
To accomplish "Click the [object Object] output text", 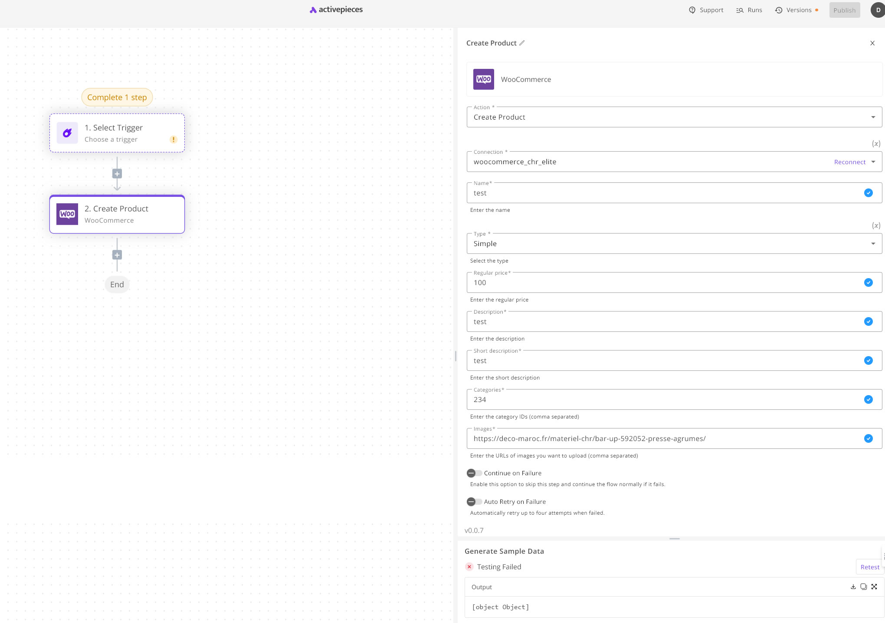I will (x=500, y=607).
